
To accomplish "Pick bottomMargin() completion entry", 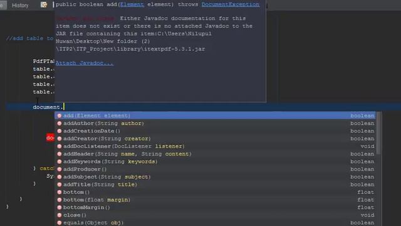I will pyautogui.click(x=215, y=208).
